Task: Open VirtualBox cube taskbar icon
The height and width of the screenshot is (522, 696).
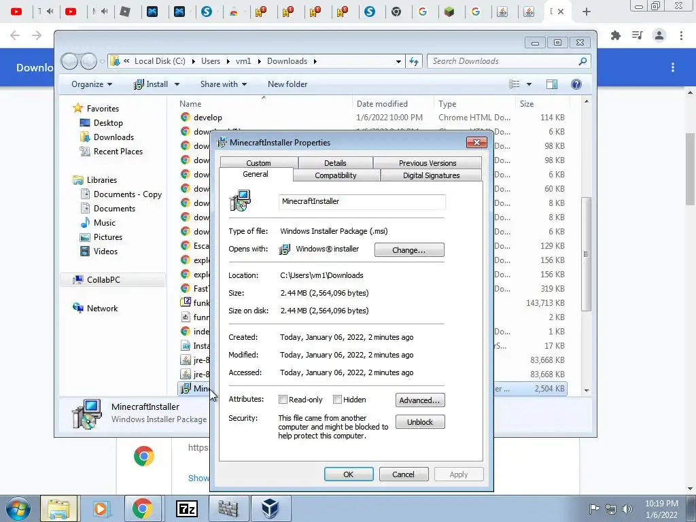Action: 271,508
